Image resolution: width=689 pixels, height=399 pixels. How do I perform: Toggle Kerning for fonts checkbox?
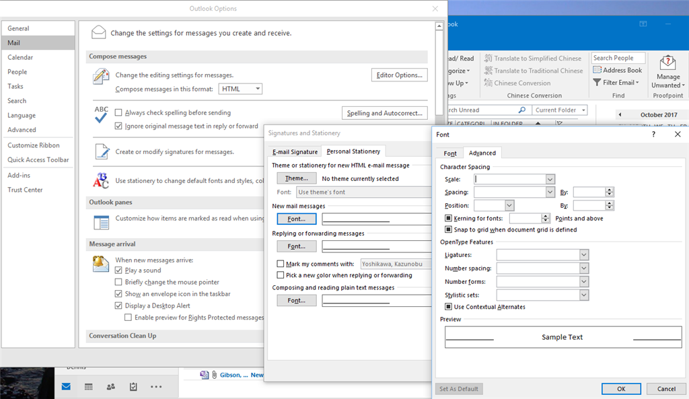coord(448,218)
